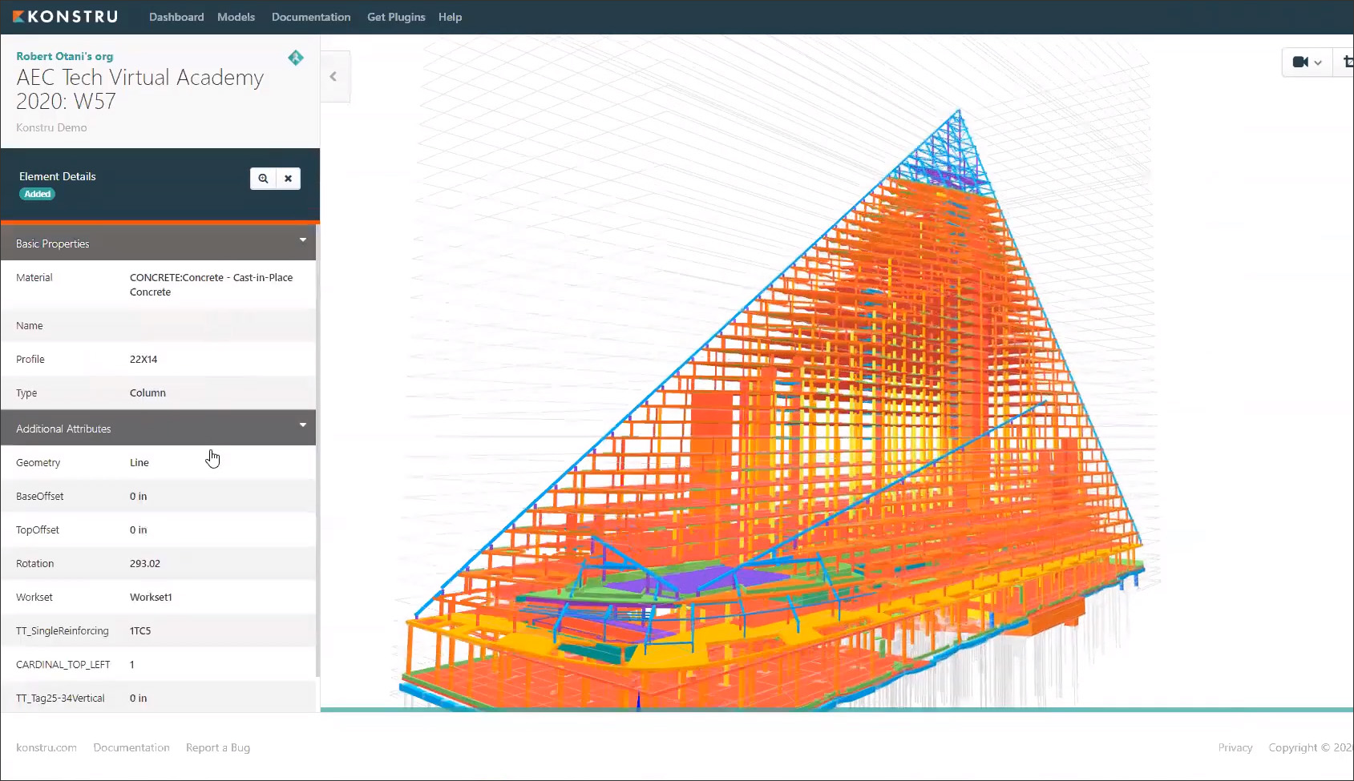Collapse the sidebar with the left chevron

(x=334, y=76)
